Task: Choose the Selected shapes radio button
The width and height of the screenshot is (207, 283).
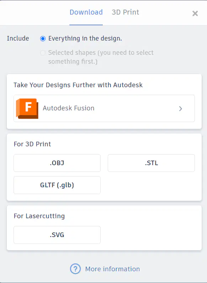Action: tap(43, 53)
